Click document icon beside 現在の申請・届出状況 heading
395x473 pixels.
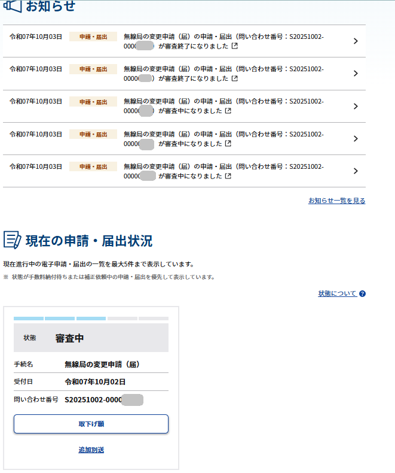pyautogui.click(x=12, y=239)
